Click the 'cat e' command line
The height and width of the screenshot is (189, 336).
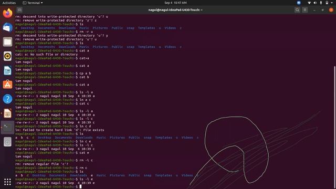coord(52,153)
